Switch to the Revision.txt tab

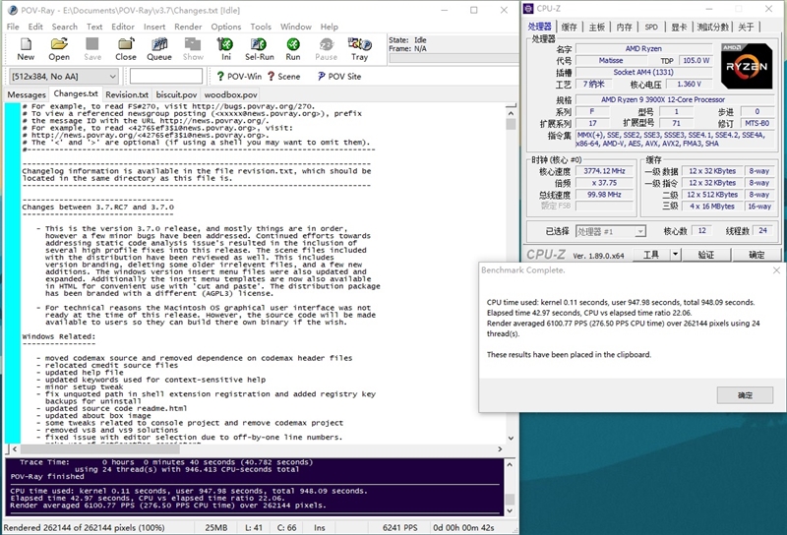(127, 94)
